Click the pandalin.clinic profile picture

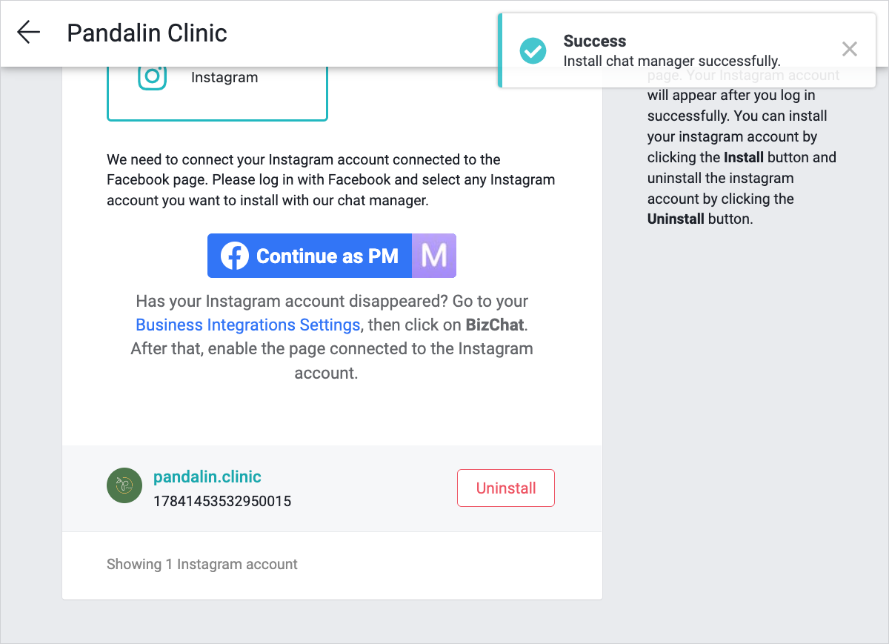click(124, 485)
